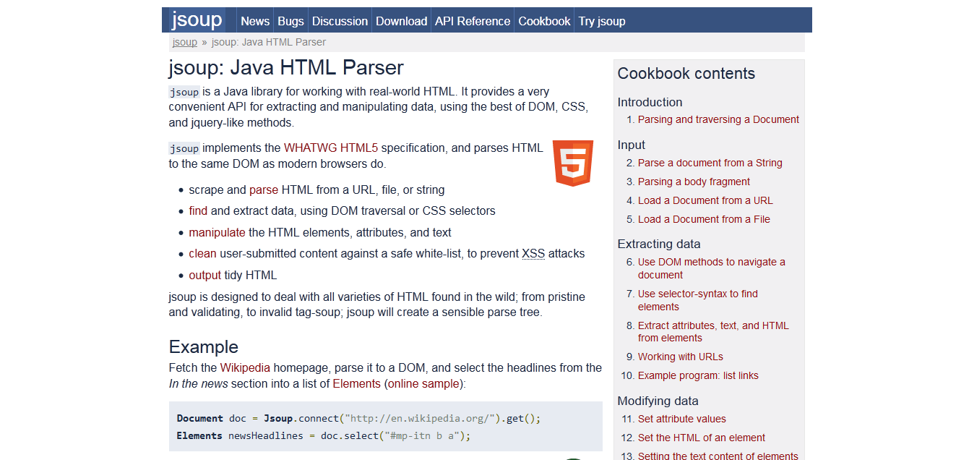Open 'Use DOM methods to navigate a document'
This screenshot has width=969, height=460.
point(711,268)
